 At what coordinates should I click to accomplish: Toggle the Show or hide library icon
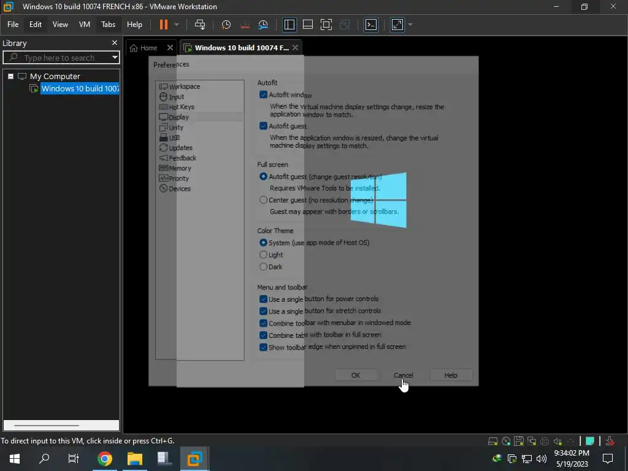click(x=289, y=25)
